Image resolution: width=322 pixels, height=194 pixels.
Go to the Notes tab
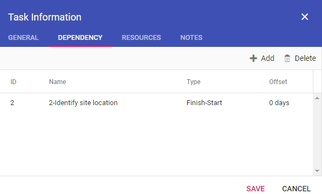click(191, 38)
